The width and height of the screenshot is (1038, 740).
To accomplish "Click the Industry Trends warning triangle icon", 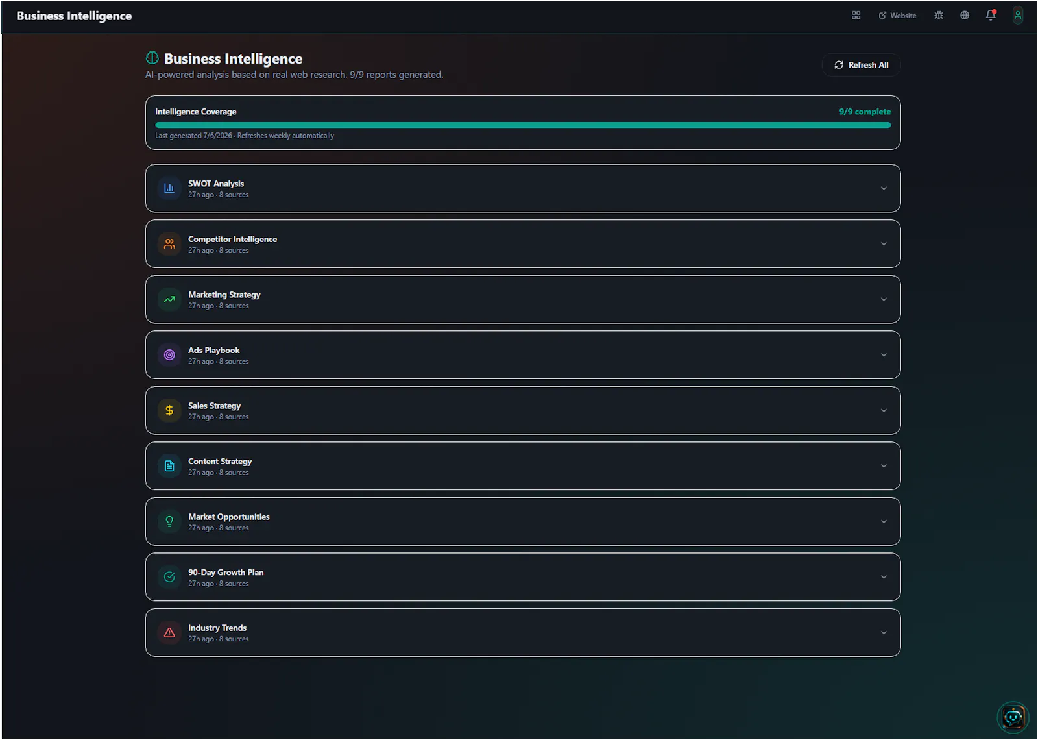I will (x=169, y=632).
